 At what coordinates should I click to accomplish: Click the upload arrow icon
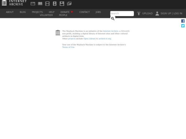pyautogui.click(x=139, y=14)
